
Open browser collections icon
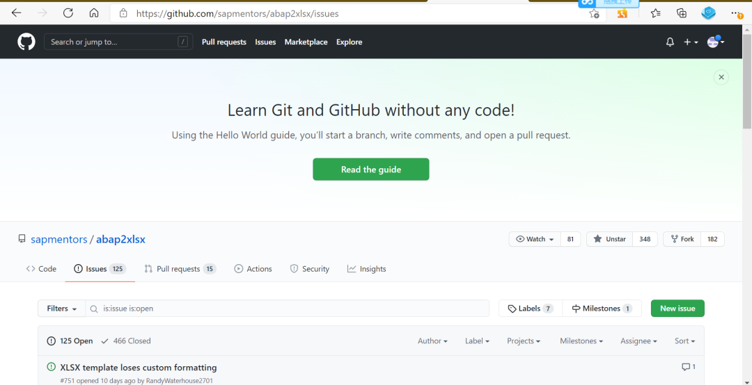[682, 13]
